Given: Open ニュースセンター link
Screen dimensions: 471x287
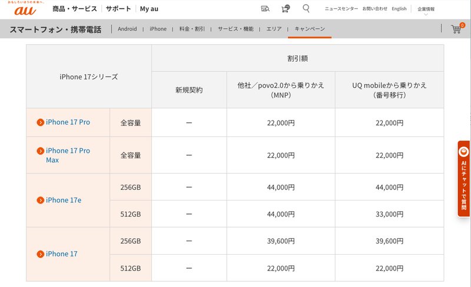Looking at the screenshot, I should [x=341, y=9].
